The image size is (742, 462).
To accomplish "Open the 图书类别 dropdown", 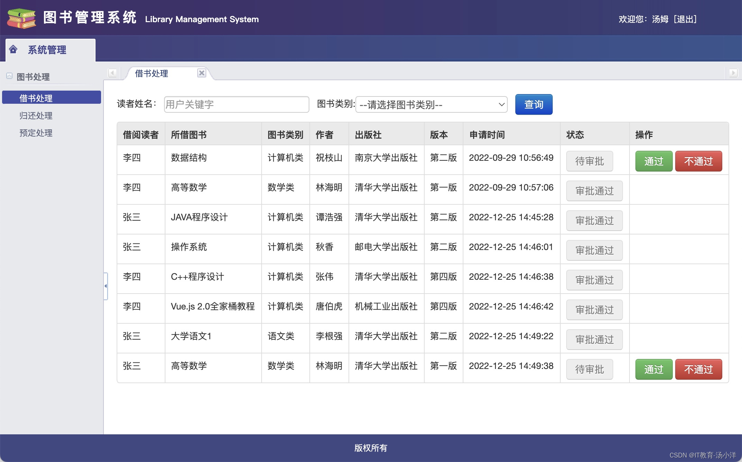I will (431, 104).
